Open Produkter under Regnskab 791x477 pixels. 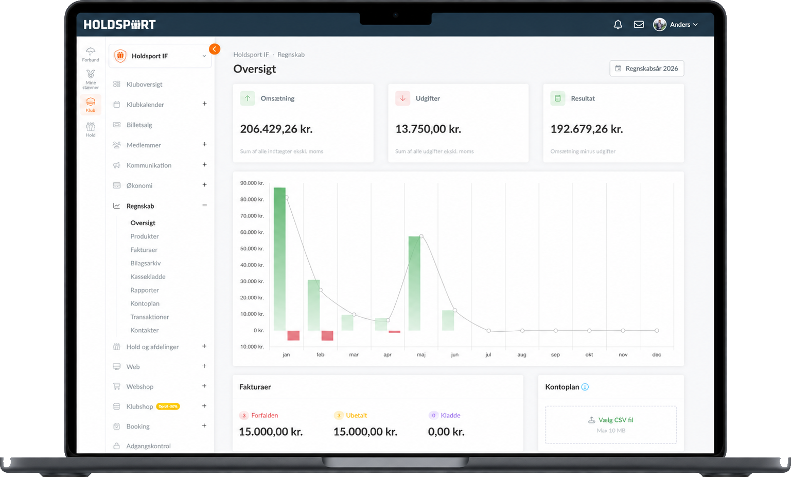[145, 236]
